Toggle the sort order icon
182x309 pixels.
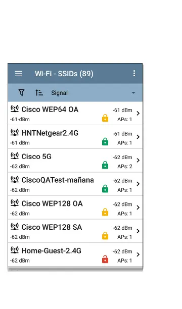tap(39, 92)
